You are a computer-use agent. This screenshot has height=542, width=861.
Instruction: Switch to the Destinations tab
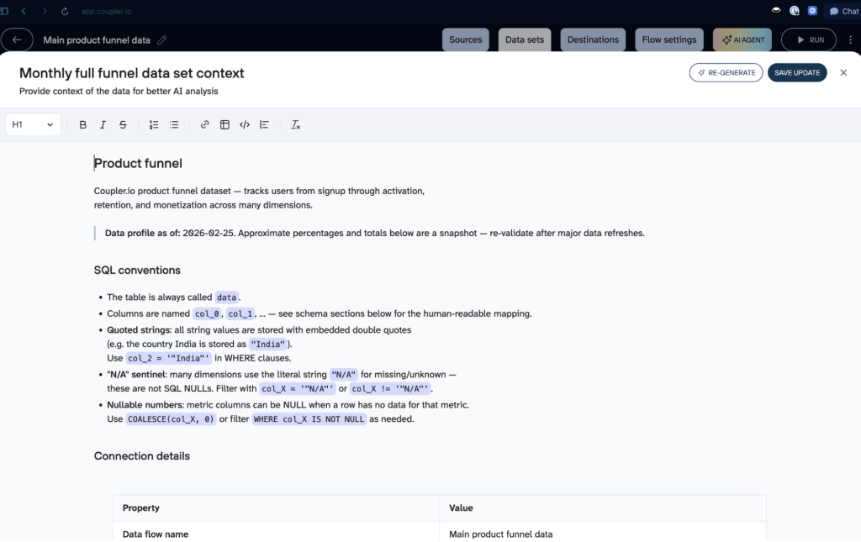(593, 39)
